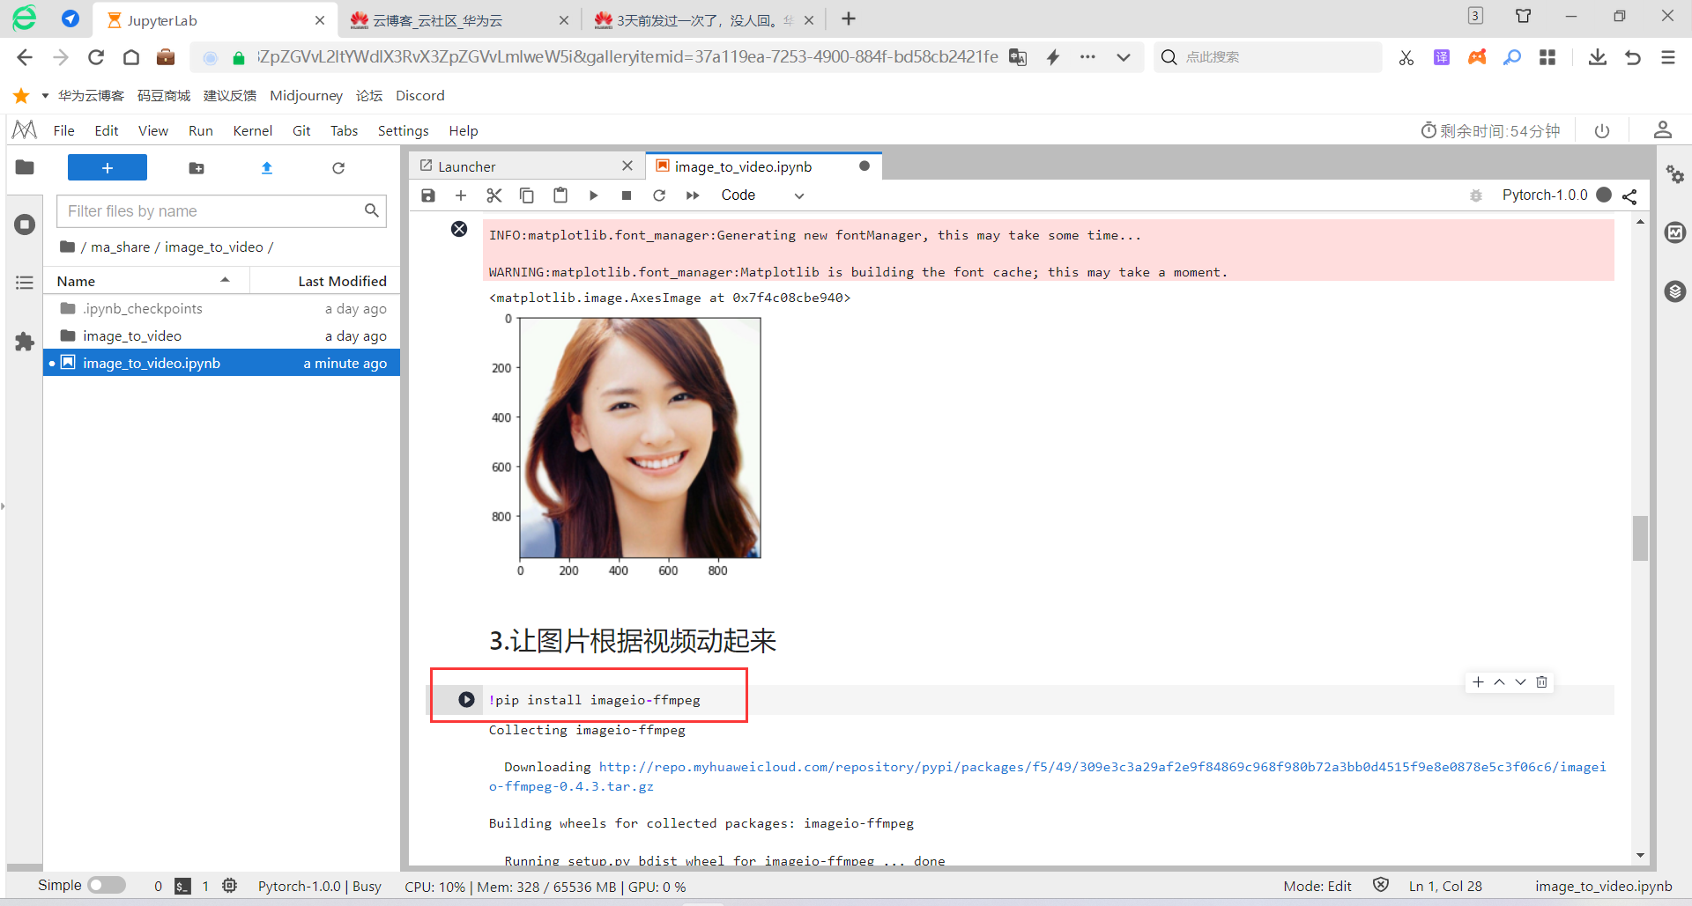Open a new browser tab
The height and width of the screenshot is (906, 1692).
click(849, 19)
